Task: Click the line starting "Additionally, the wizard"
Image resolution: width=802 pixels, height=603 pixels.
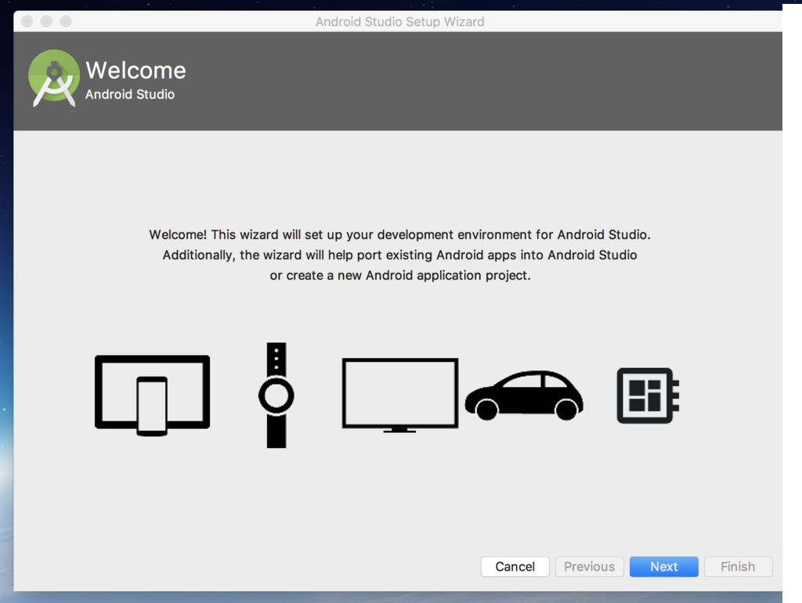Action: (400, 255)
